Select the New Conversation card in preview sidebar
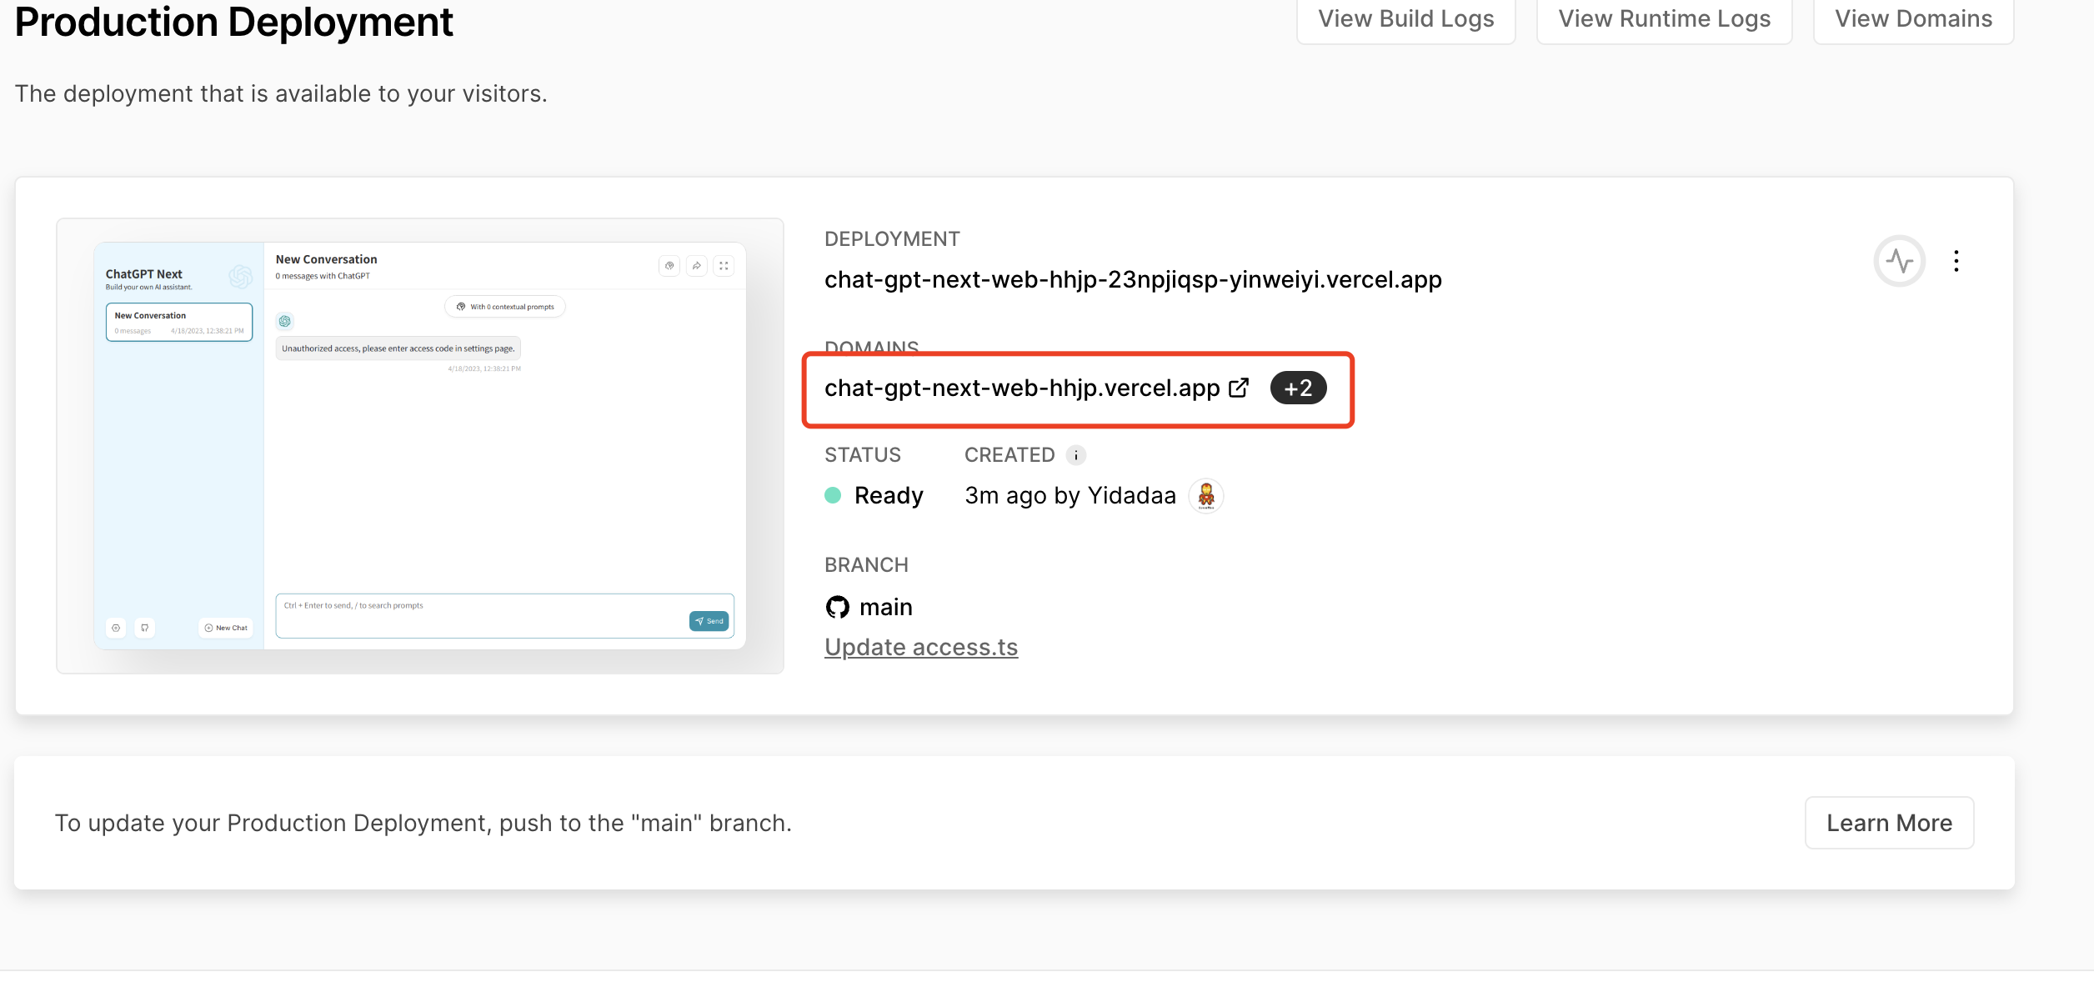2094x982 pixels. click(179, 323)
